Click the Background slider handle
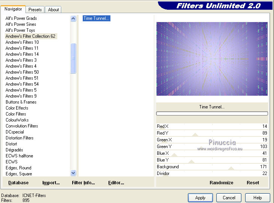The width and height of the screenshot is (274, 203). click(x=231, y=168)
